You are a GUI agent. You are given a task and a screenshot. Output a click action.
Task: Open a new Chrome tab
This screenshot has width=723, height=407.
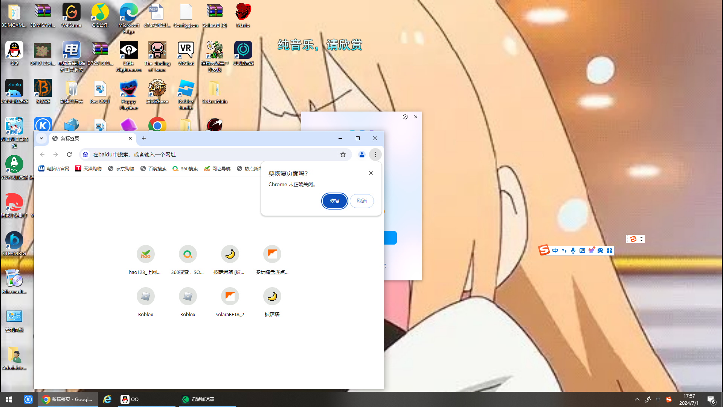(x=144, y=138)
